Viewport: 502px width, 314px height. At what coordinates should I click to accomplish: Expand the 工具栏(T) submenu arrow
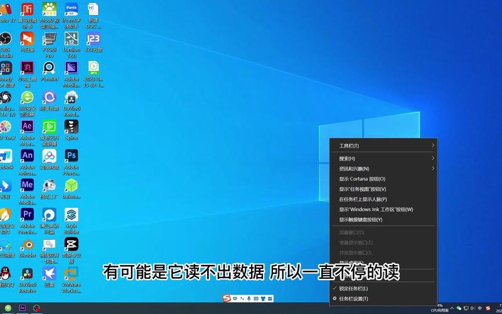point(432,146)
